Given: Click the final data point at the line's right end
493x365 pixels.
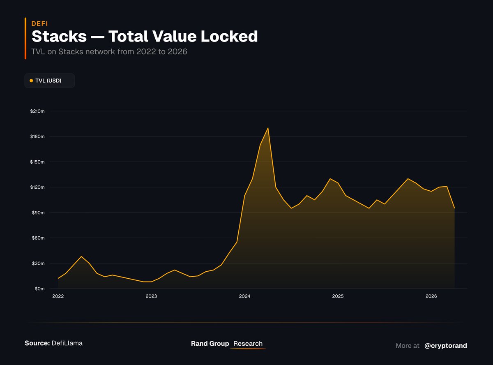Looking at the screenshot, I should click(x=454, y=208).
